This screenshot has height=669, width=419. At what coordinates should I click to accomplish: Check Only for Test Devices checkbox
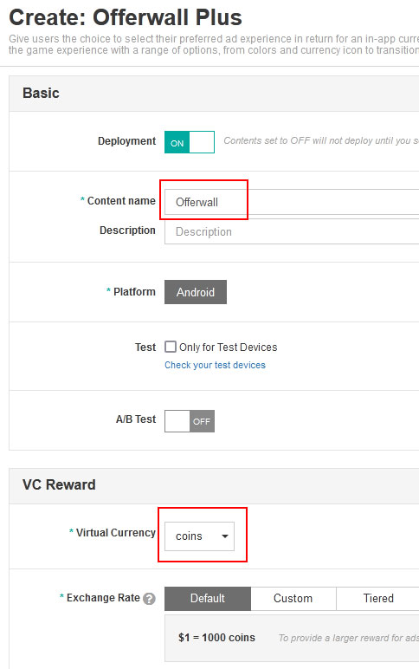(x=171, y=347)
